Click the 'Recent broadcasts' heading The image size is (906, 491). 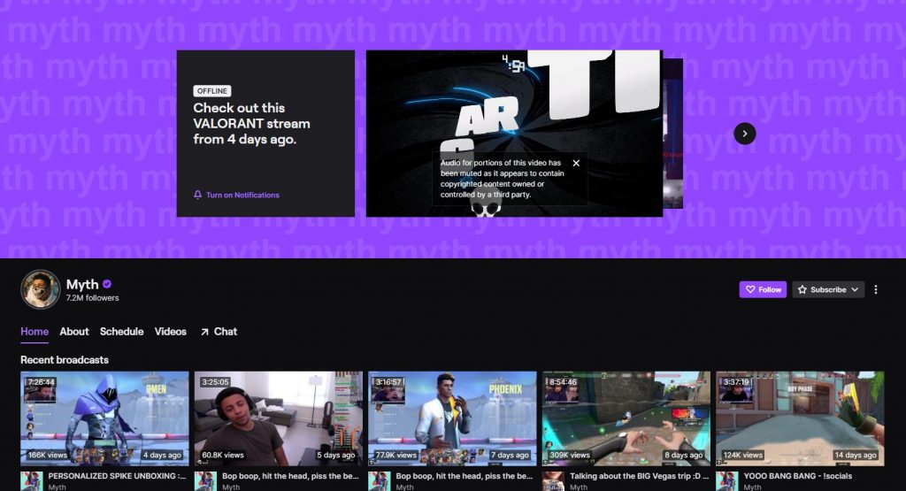[64, 360]
